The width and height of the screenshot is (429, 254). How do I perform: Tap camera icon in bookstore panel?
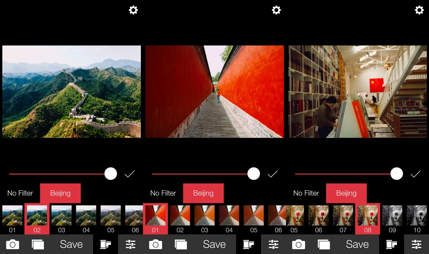click(299, 244)
